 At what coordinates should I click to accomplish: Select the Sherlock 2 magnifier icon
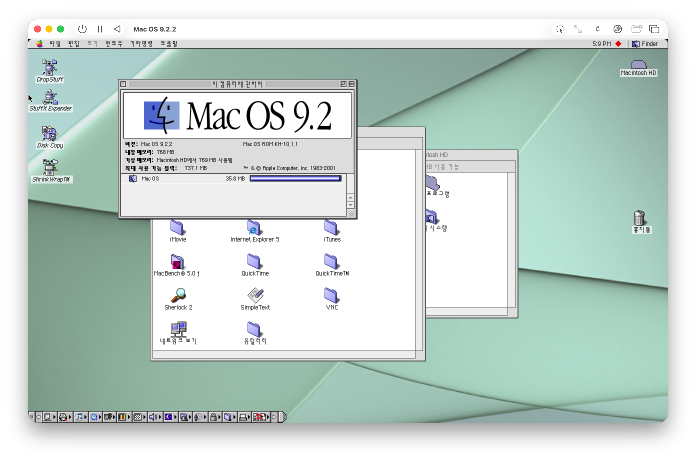178,295
